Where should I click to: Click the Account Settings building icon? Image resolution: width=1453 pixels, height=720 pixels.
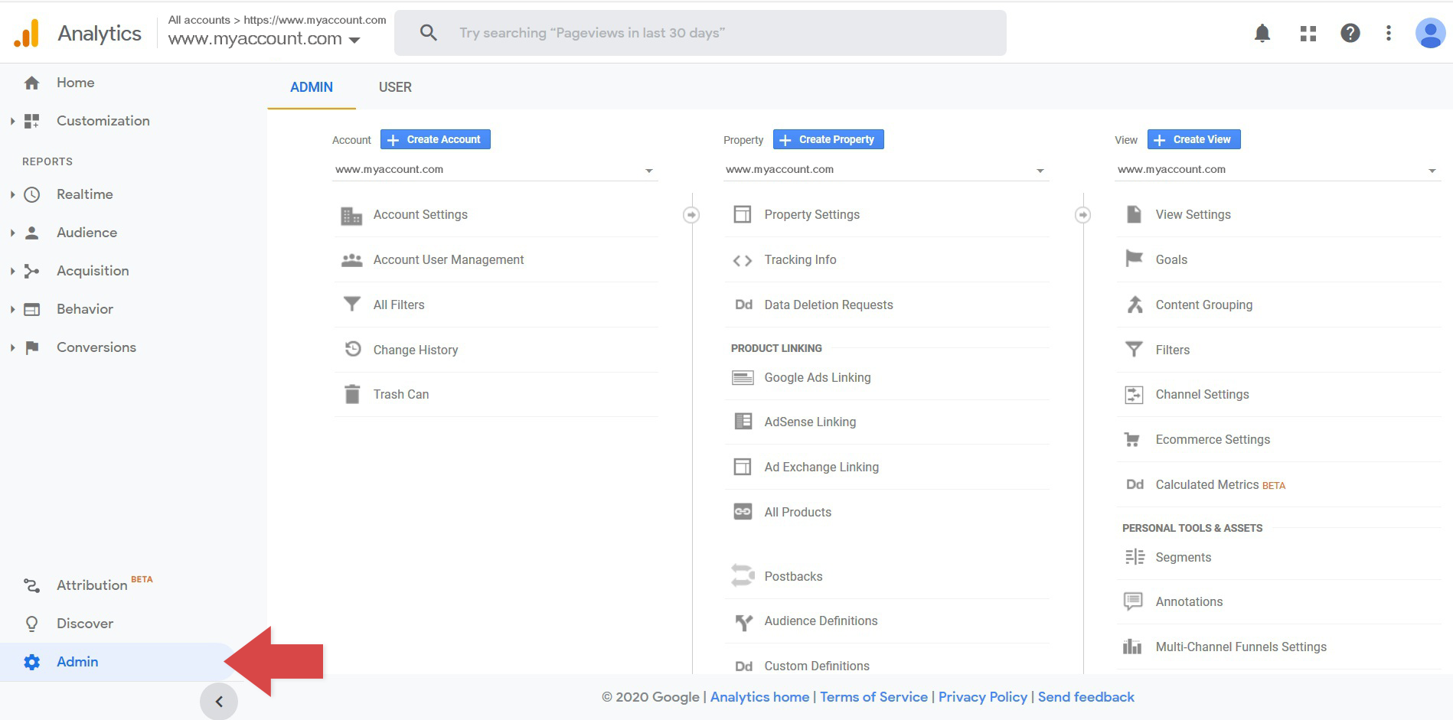tap(351, 216)
